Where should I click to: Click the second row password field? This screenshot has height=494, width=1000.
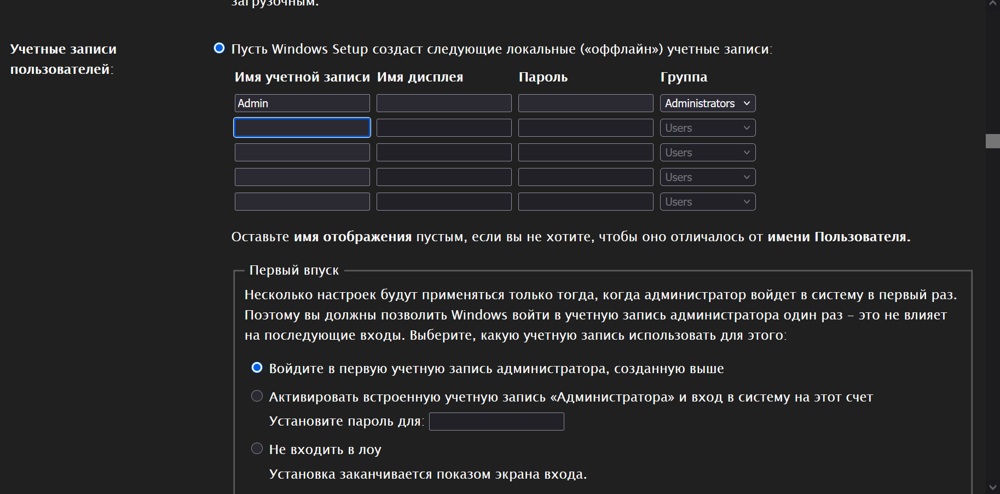pos(586,128)
